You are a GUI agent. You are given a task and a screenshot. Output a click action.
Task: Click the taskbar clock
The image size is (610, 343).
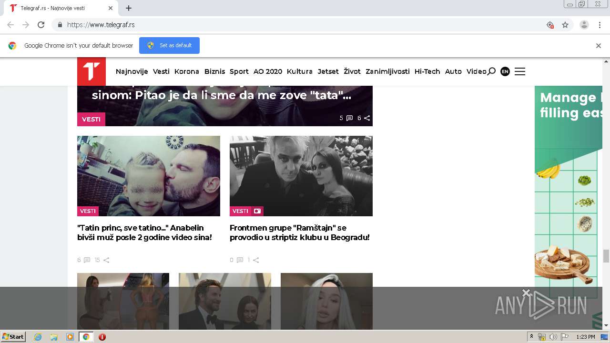[586, 337]
